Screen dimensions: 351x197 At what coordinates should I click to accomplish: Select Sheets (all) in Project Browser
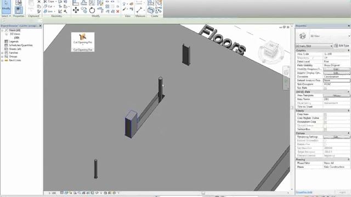[x=15, y=49]
